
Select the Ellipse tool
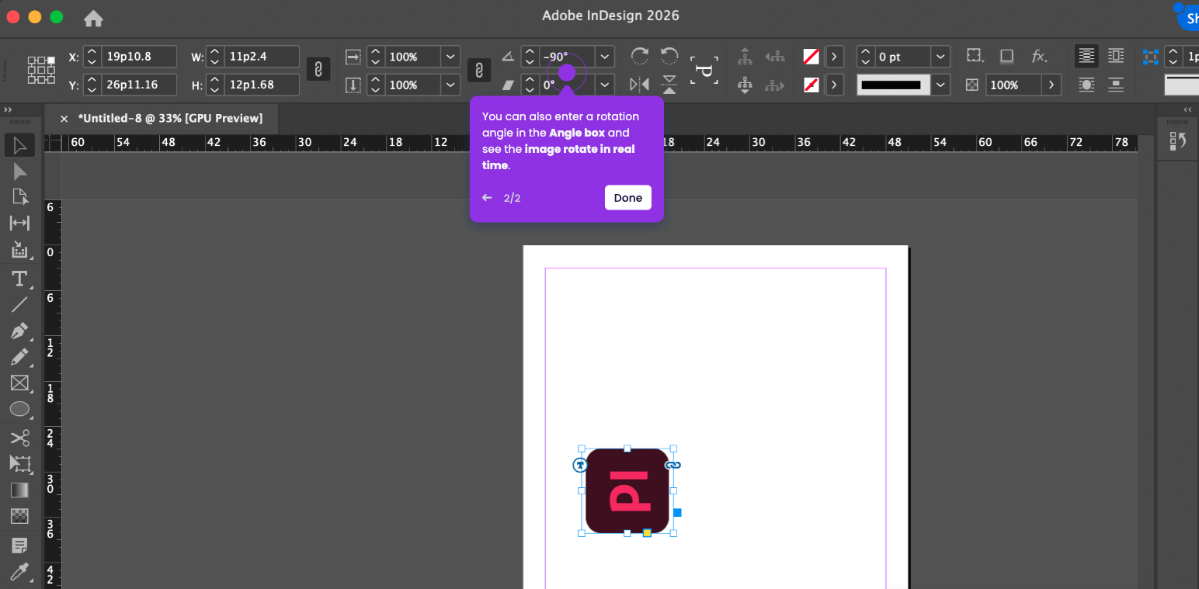[20, 409]
